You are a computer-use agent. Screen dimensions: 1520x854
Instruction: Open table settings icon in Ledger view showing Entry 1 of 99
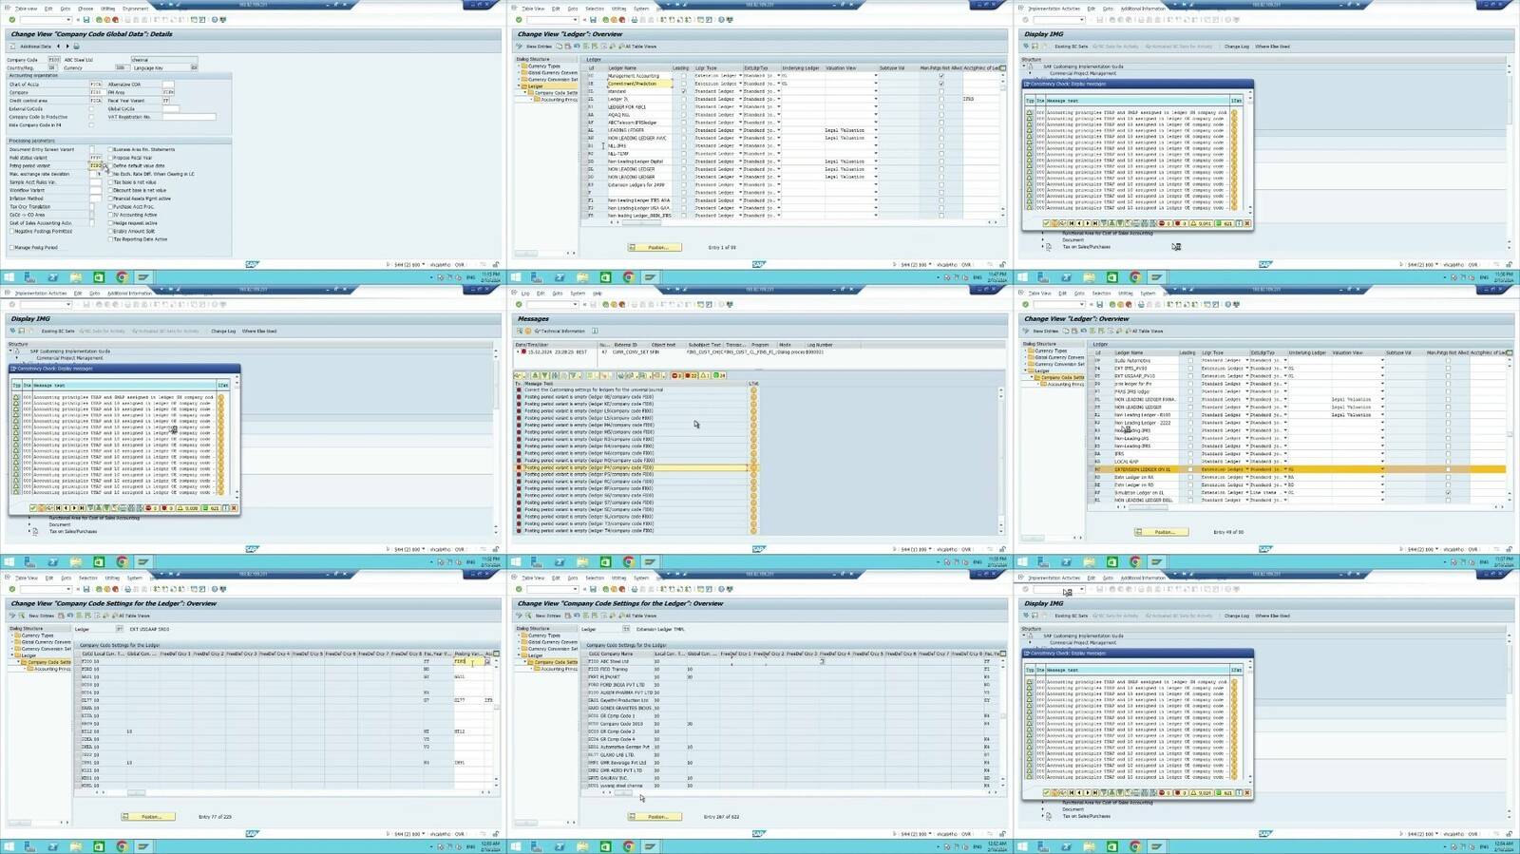pyautogui.click(x=1003, y=67)
